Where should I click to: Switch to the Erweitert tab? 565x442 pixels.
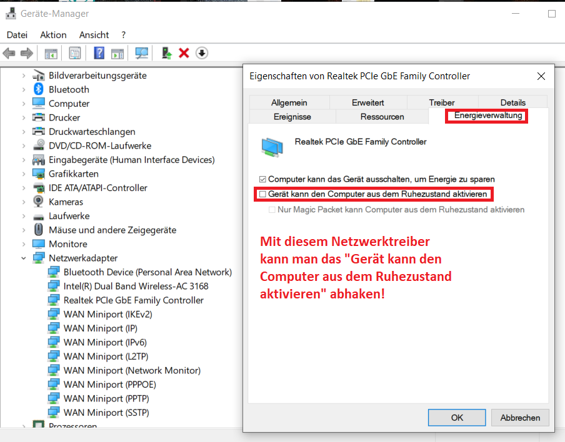click(x=368, y=102)
